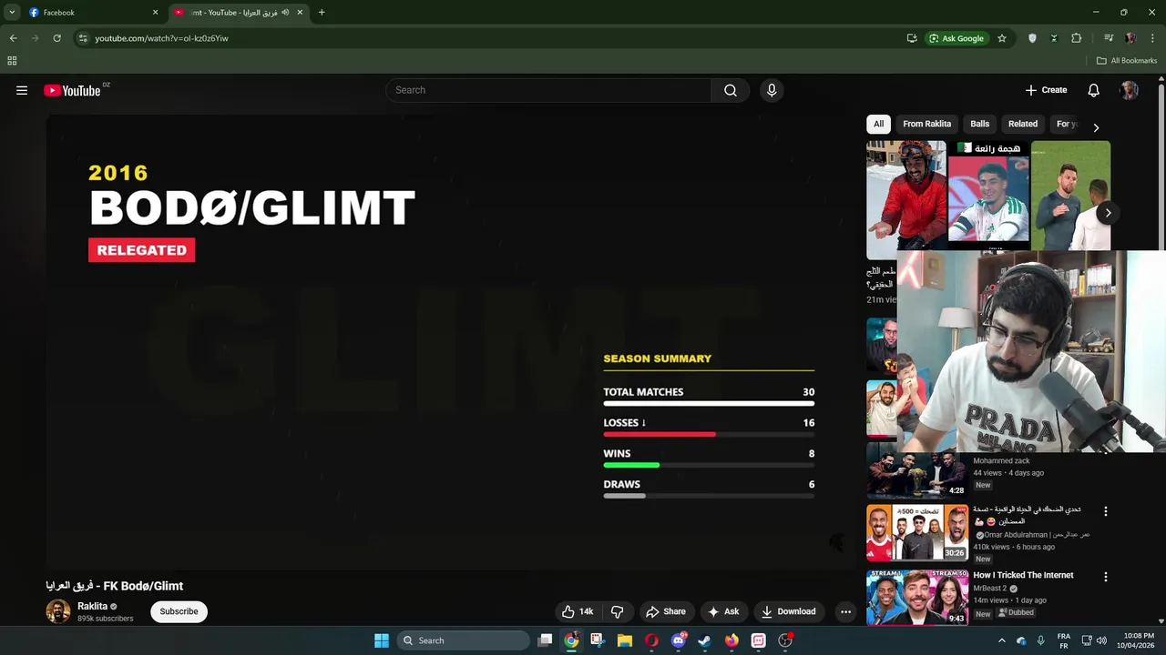The width and height of the screenshot is (1166, 655).
Task: Close the YouTube tab
Action: (x=300, y=13)
